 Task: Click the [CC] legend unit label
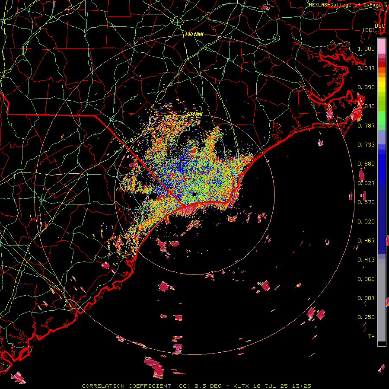[x=369, y=30]
